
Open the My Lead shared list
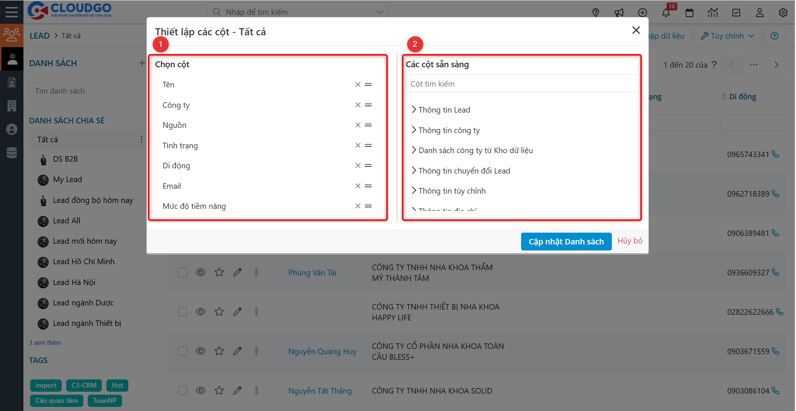(x=67, y=179)
